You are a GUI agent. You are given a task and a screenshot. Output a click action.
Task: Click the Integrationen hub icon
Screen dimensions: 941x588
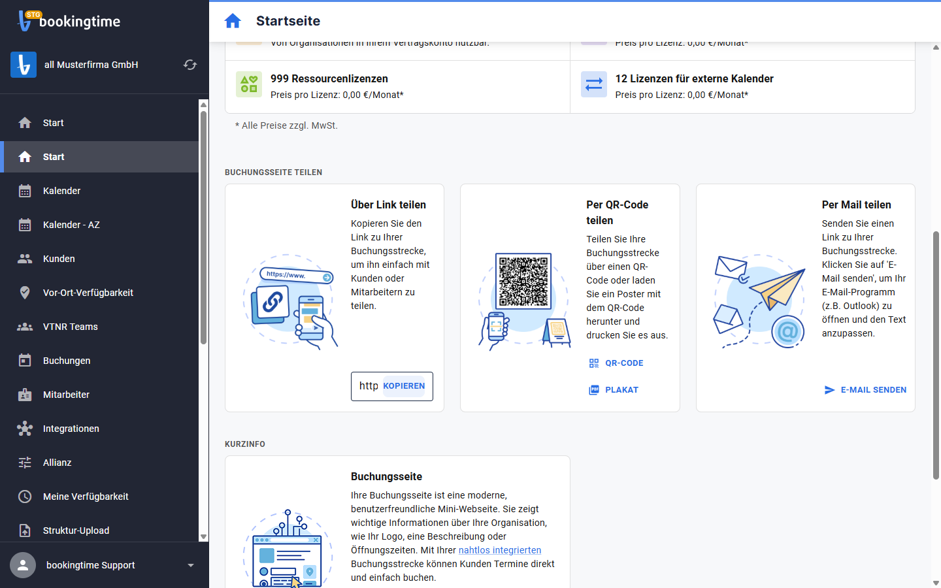25,429
